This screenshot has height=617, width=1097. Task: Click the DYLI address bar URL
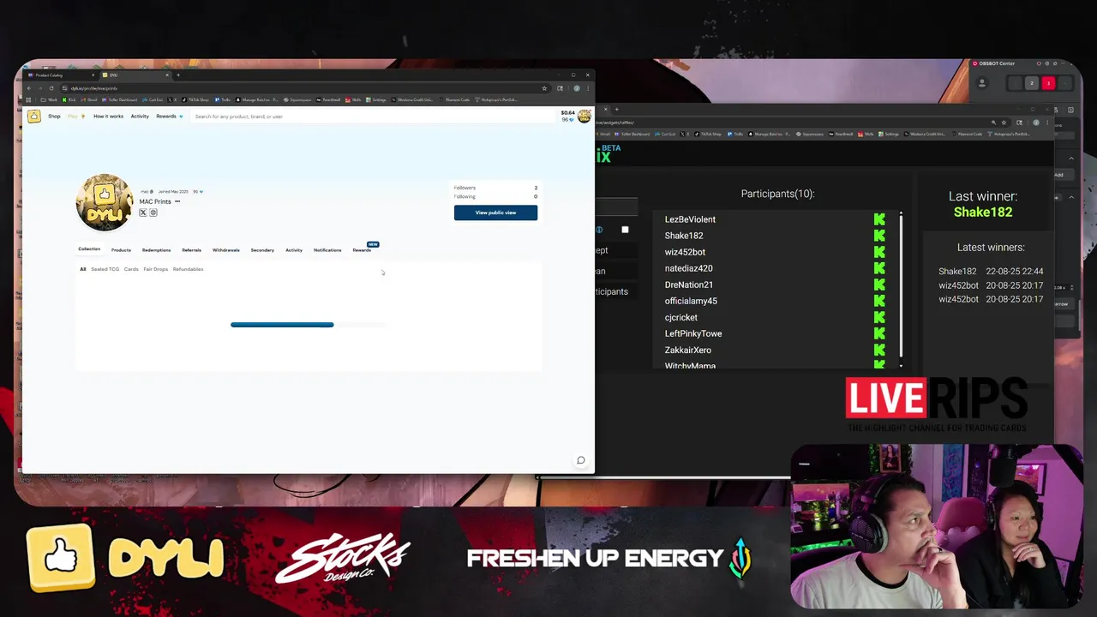tap(94, 88)
